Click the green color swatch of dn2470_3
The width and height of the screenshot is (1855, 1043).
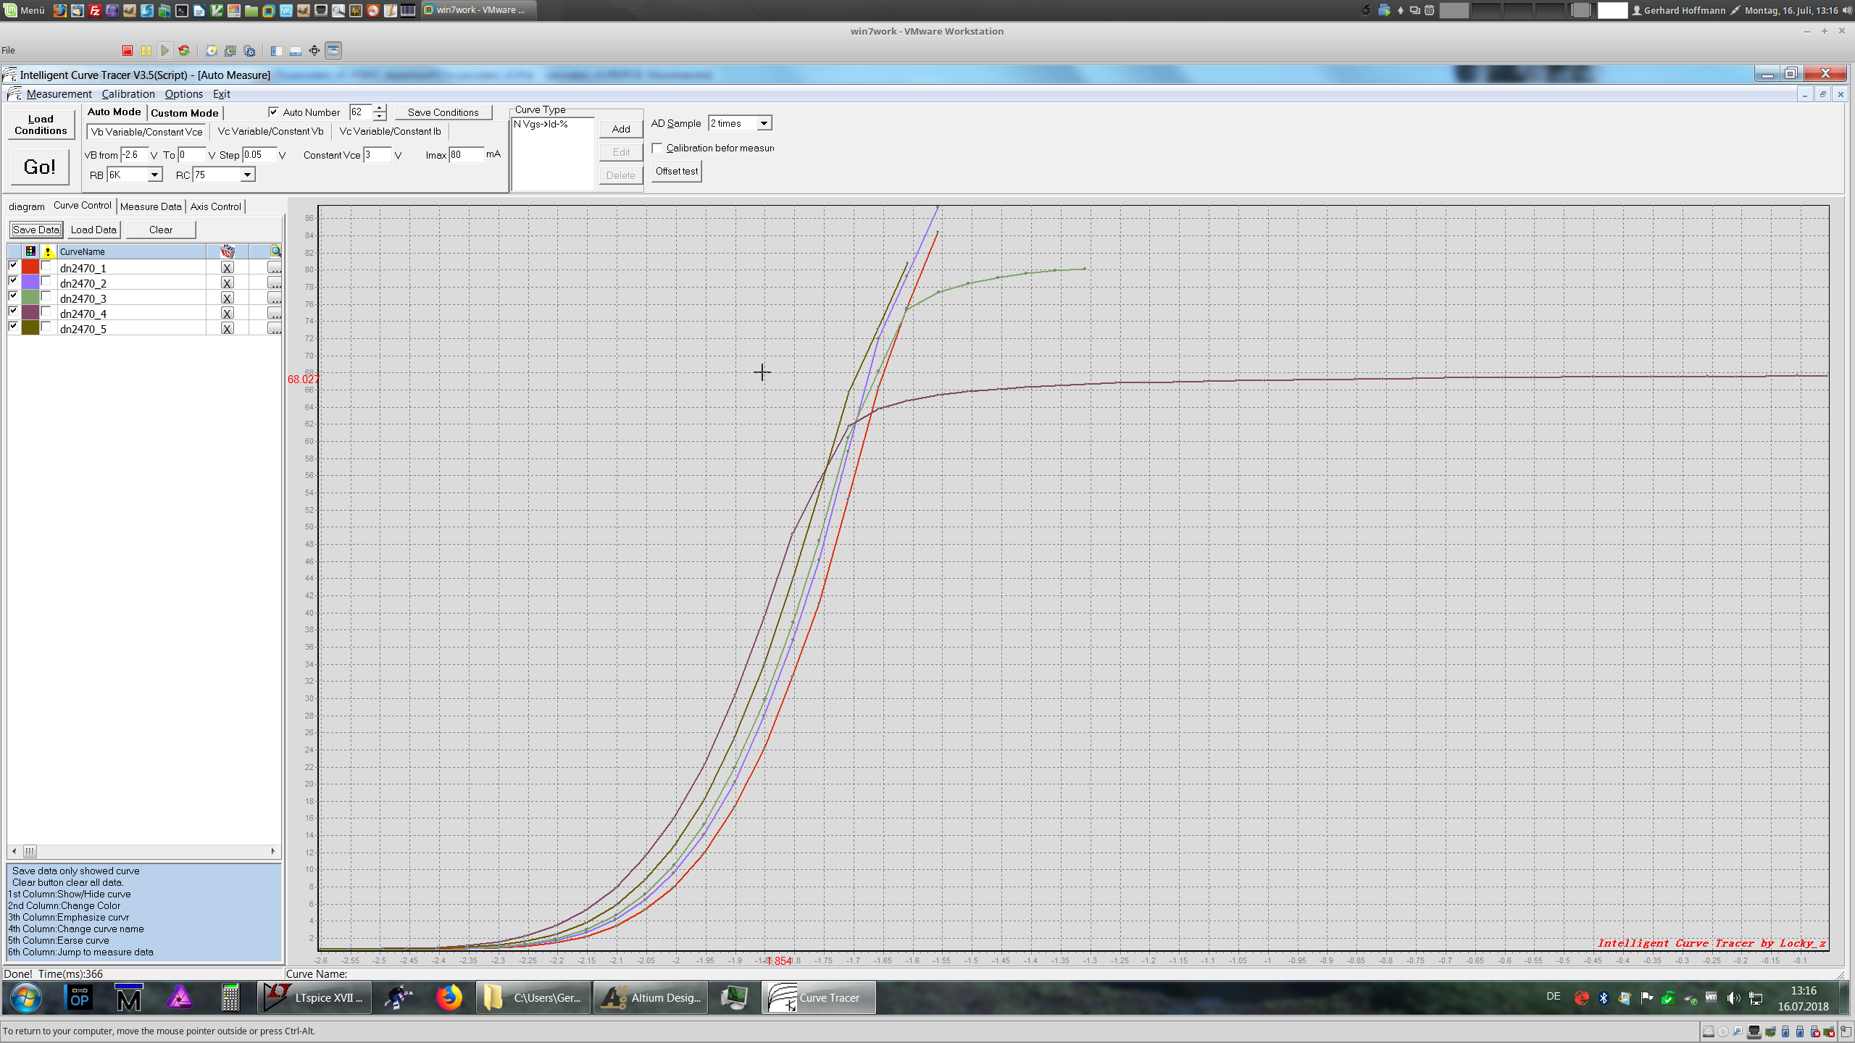tap(30, 298)
